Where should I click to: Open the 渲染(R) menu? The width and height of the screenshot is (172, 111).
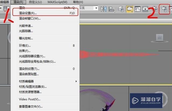(18, 2)
